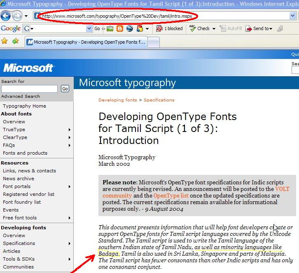Click the browser Forward arrow button
Screen dimensions: 299x273
(17, 16)
